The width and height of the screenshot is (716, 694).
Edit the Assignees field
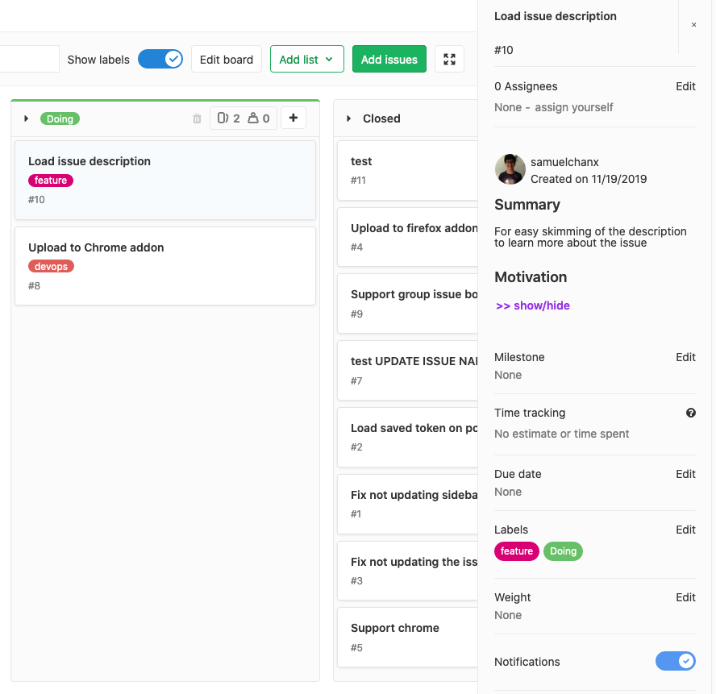[x=685, y=86]
